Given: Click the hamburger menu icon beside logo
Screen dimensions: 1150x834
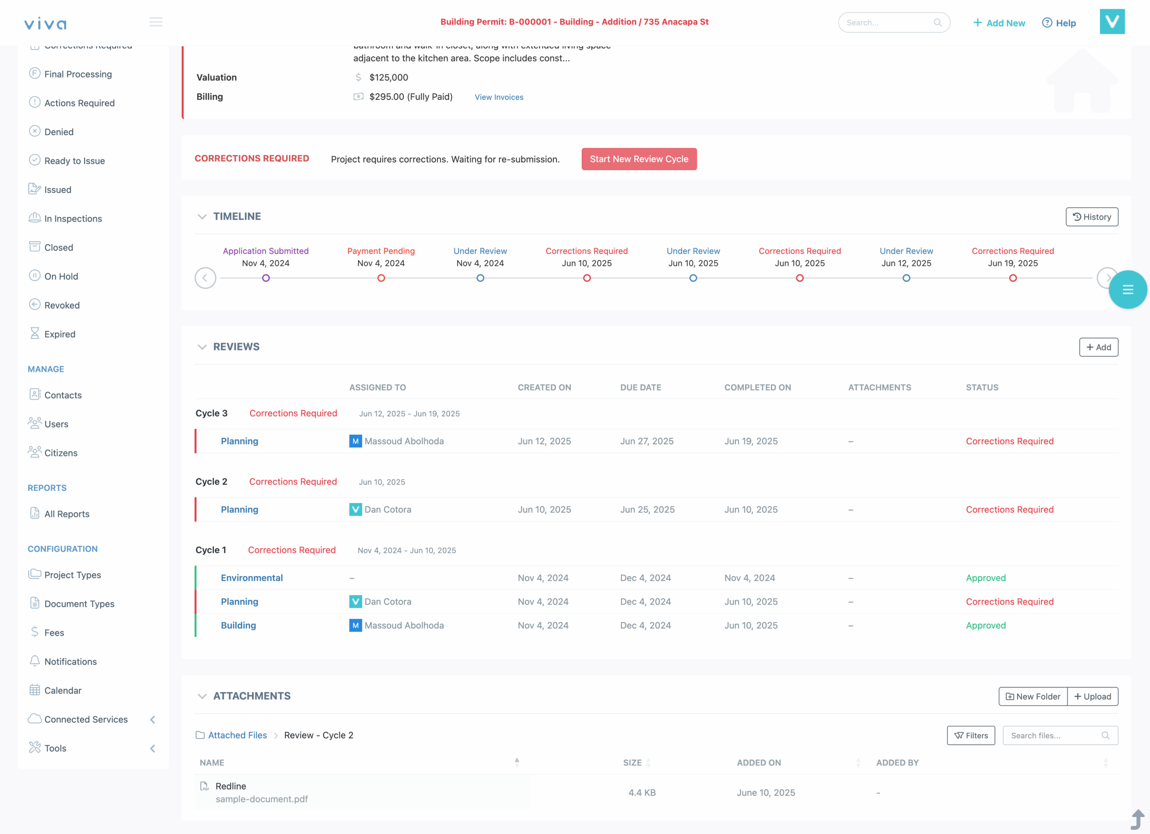Looking at the screenshot, I should pyautogui.click(x=156, y=22).
